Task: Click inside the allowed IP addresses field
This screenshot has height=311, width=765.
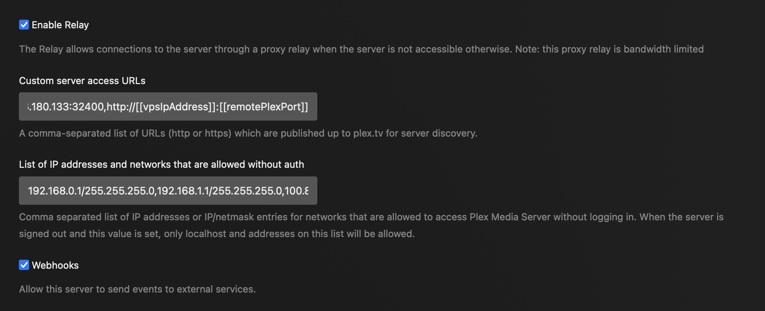Action: (x=167, y=190)
